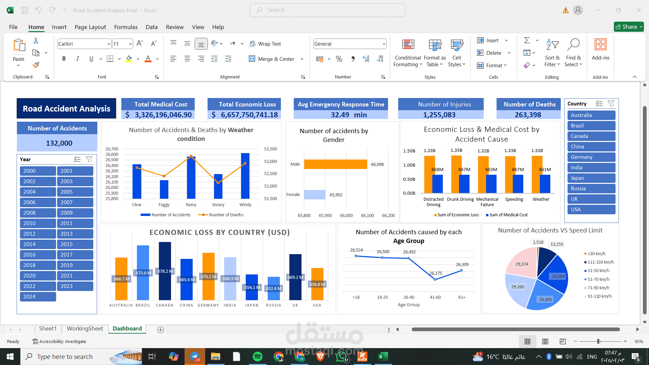Toggle Middle Align button
The height and width of the screenshot is (365, 649).
[x=187, y=44]
